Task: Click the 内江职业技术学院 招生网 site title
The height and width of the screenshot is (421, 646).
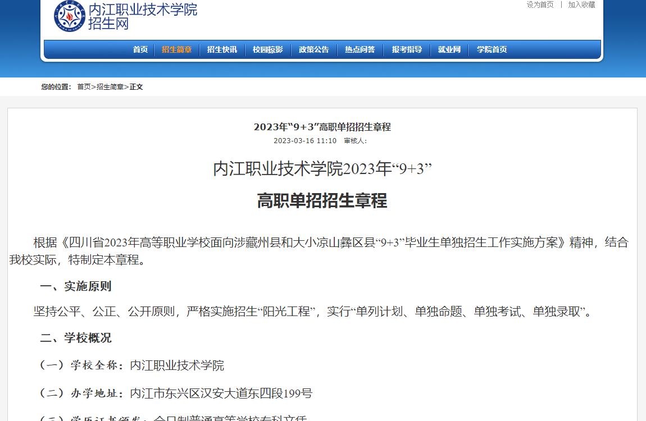Action: coord(143,16)
